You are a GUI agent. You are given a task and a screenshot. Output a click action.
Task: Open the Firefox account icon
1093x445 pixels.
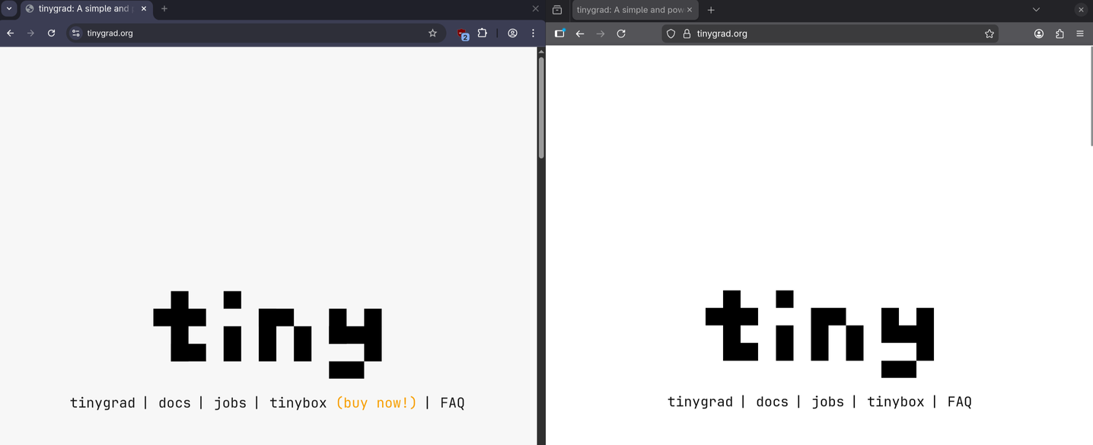[x=1038, y=33]
